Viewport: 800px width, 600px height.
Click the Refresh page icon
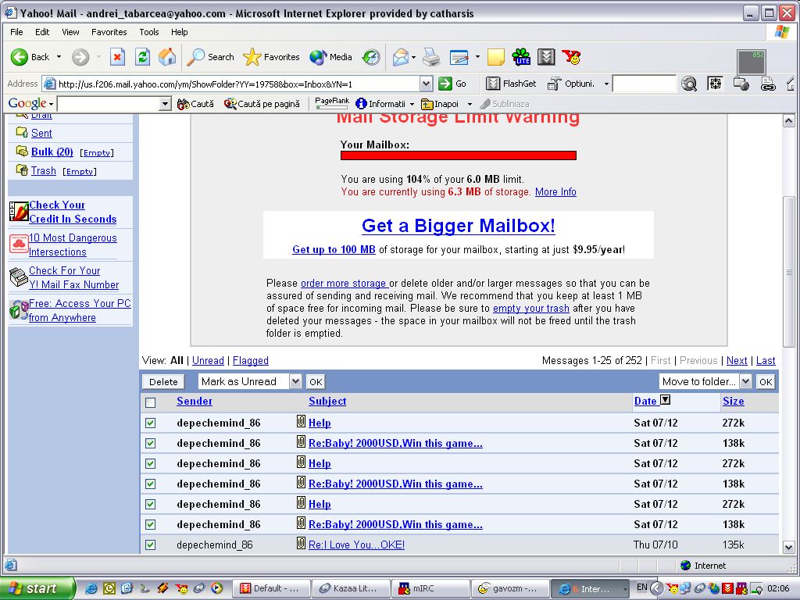tap(142, 57)
